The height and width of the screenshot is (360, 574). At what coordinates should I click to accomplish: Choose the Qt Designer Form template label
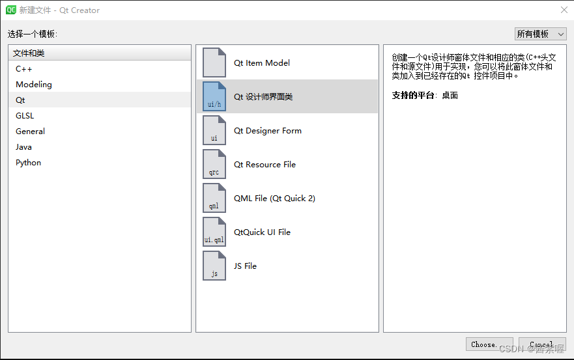click(x=268, y=131)
